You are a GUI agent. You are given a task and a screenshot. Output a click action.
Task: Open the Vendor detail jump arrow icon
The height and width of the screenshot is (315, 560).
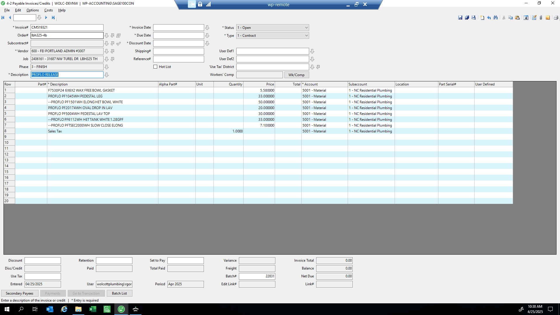coord(113,51)
